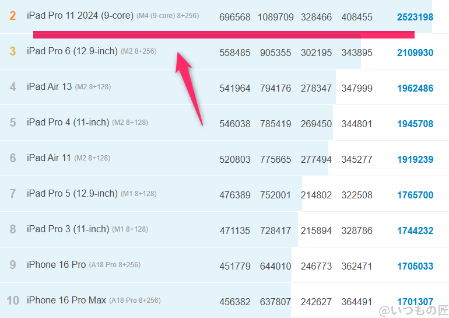
Task: Click the value 343895
Action: [x=357, y=53]
